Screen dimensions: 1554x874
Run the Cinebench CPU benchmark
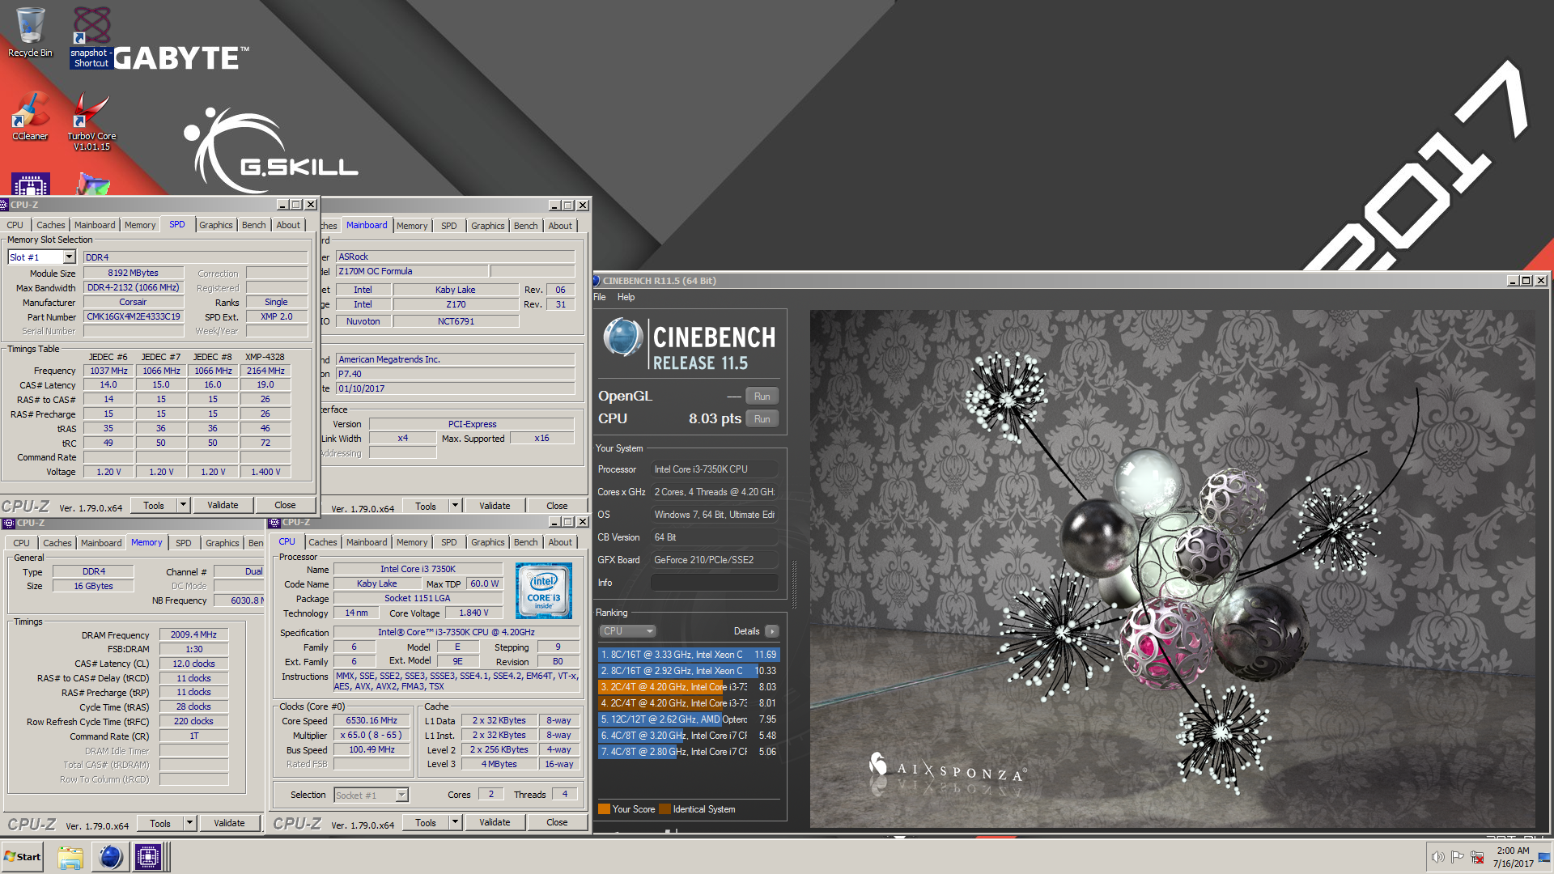tap(762, 418)
